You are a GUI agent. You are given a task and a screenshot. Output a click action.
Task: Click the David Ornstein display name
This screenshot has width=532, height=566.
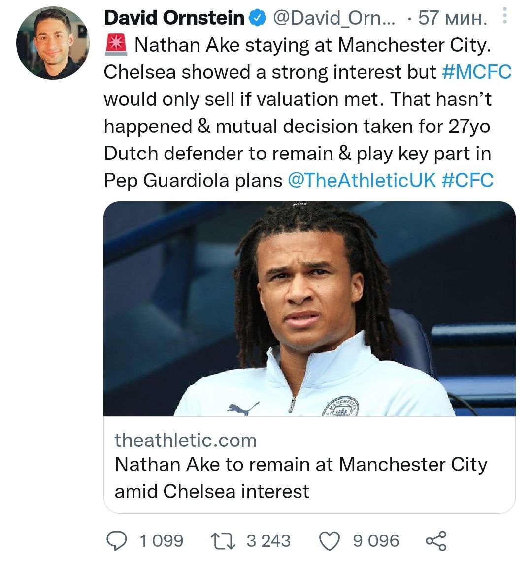(174, 18)
